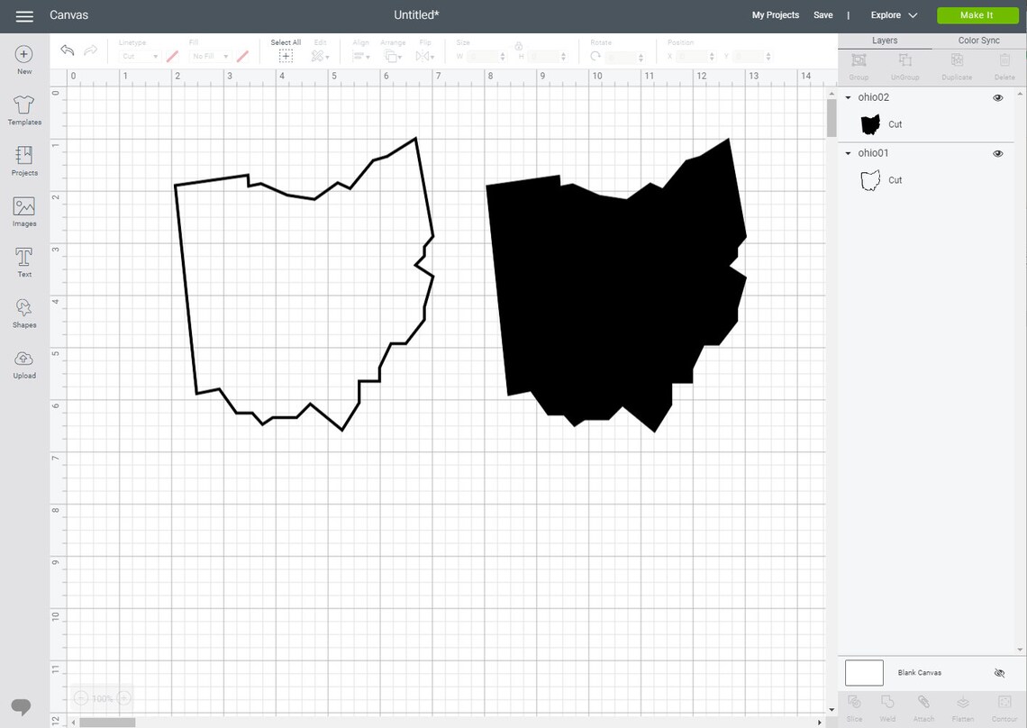This screenshot has height=728, width=1027.
Task: Collapse the ohio02 layer group chevron
Action: click(848, 97)
